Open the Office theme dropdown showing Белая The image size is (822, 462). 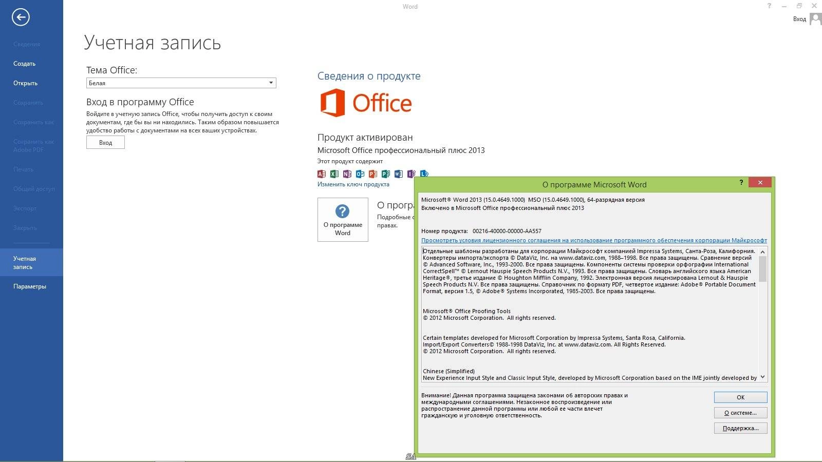point(181,83)
